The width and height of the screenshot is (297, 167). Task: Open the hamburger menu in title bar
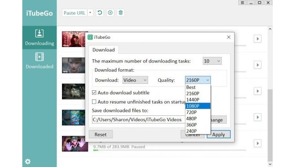tap(242, 3)
